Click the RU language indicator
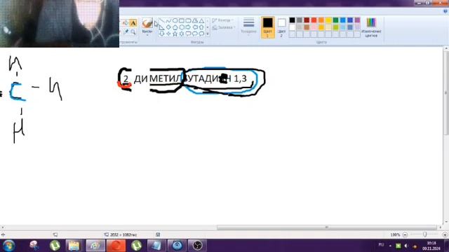449x252 pixels. [381, 245]
